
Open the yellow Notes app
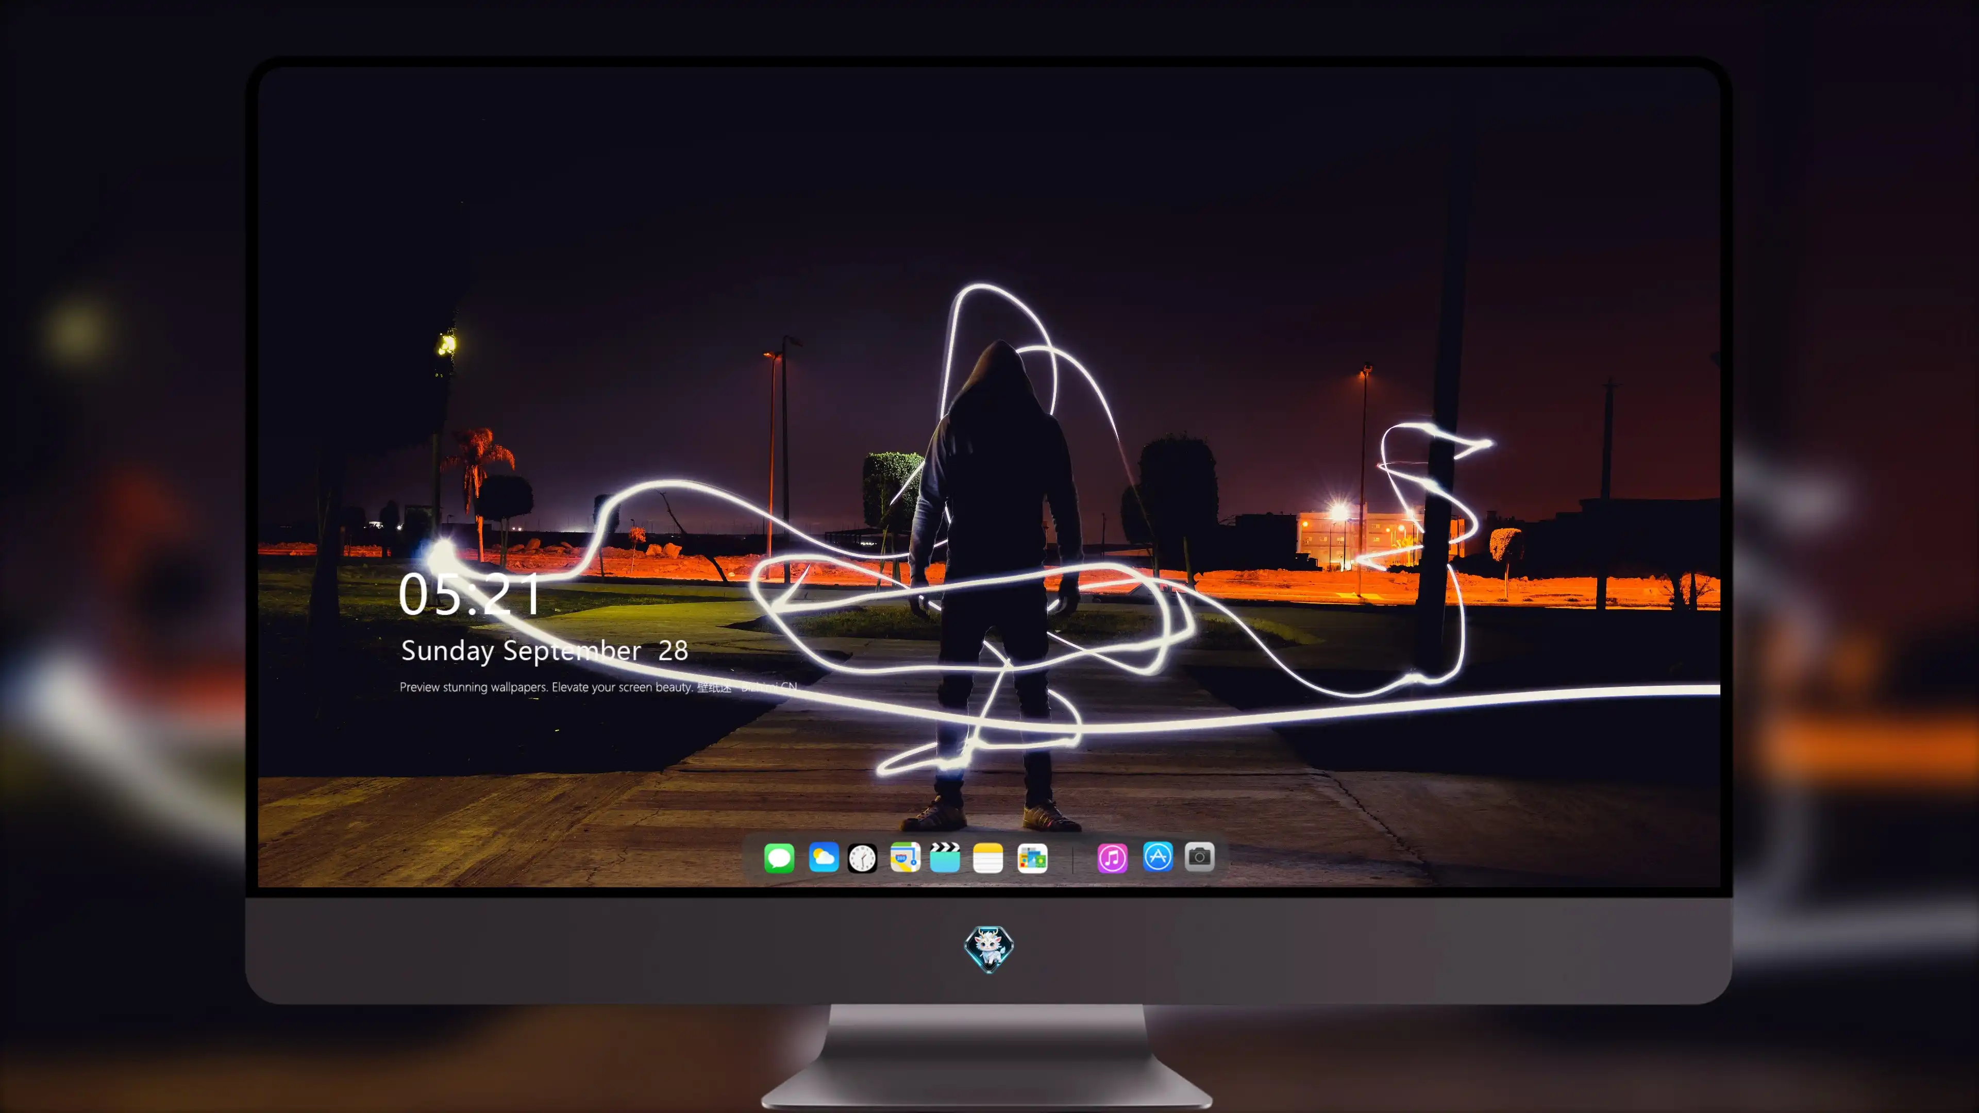(988, 857)
